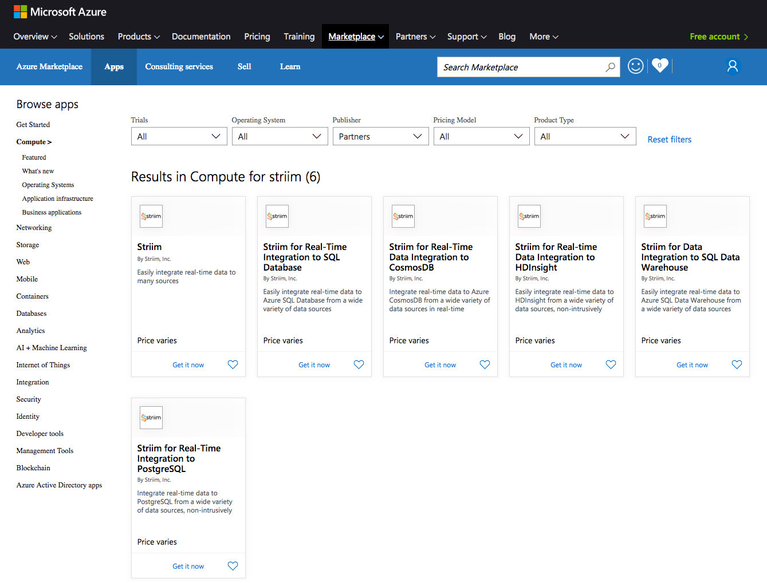Click logo on the CosmosDB card
This screenshot has height=583, width=767.
pos(403,216)
